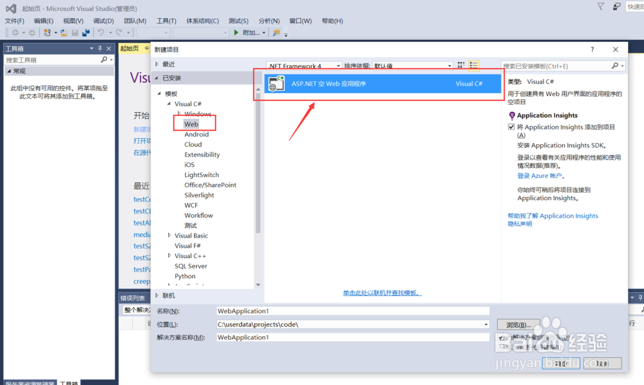Click the Save toolbar icon

pos(75,32)
